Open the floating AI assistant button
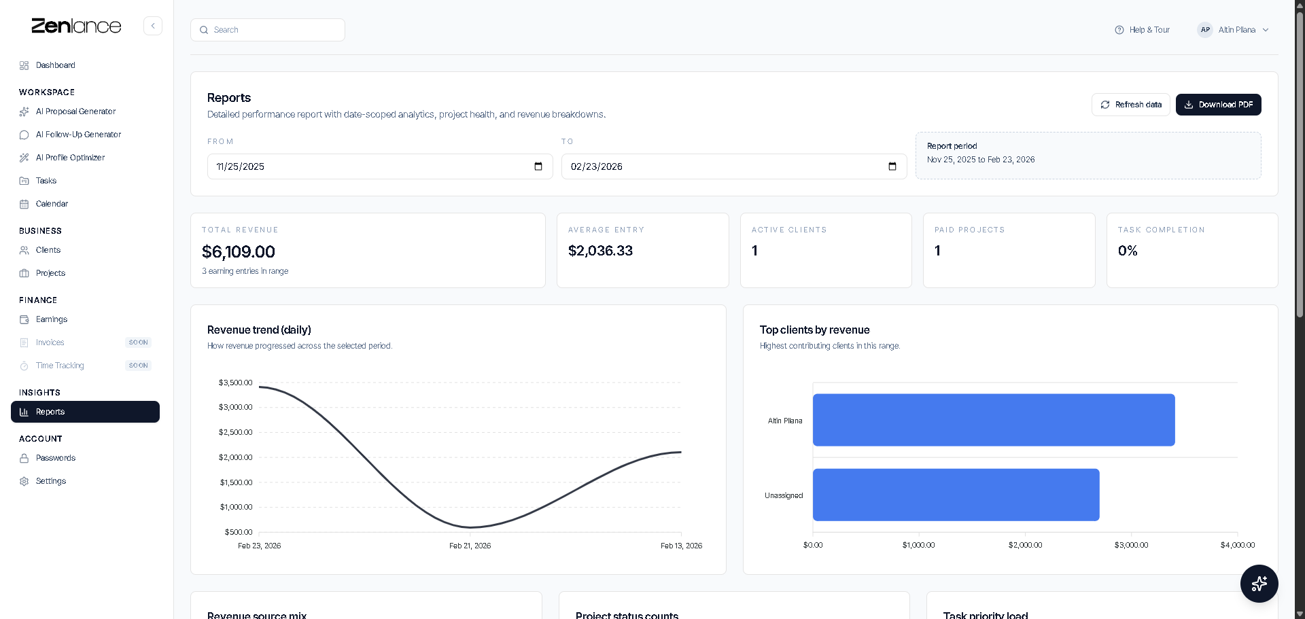Viewport: 1305px width, 619px height. pos(1259,584)
